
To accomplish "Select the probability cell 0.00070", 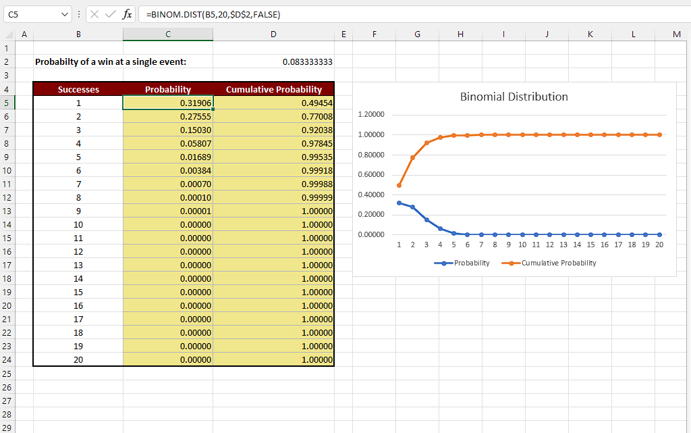I will click(168, 184).
